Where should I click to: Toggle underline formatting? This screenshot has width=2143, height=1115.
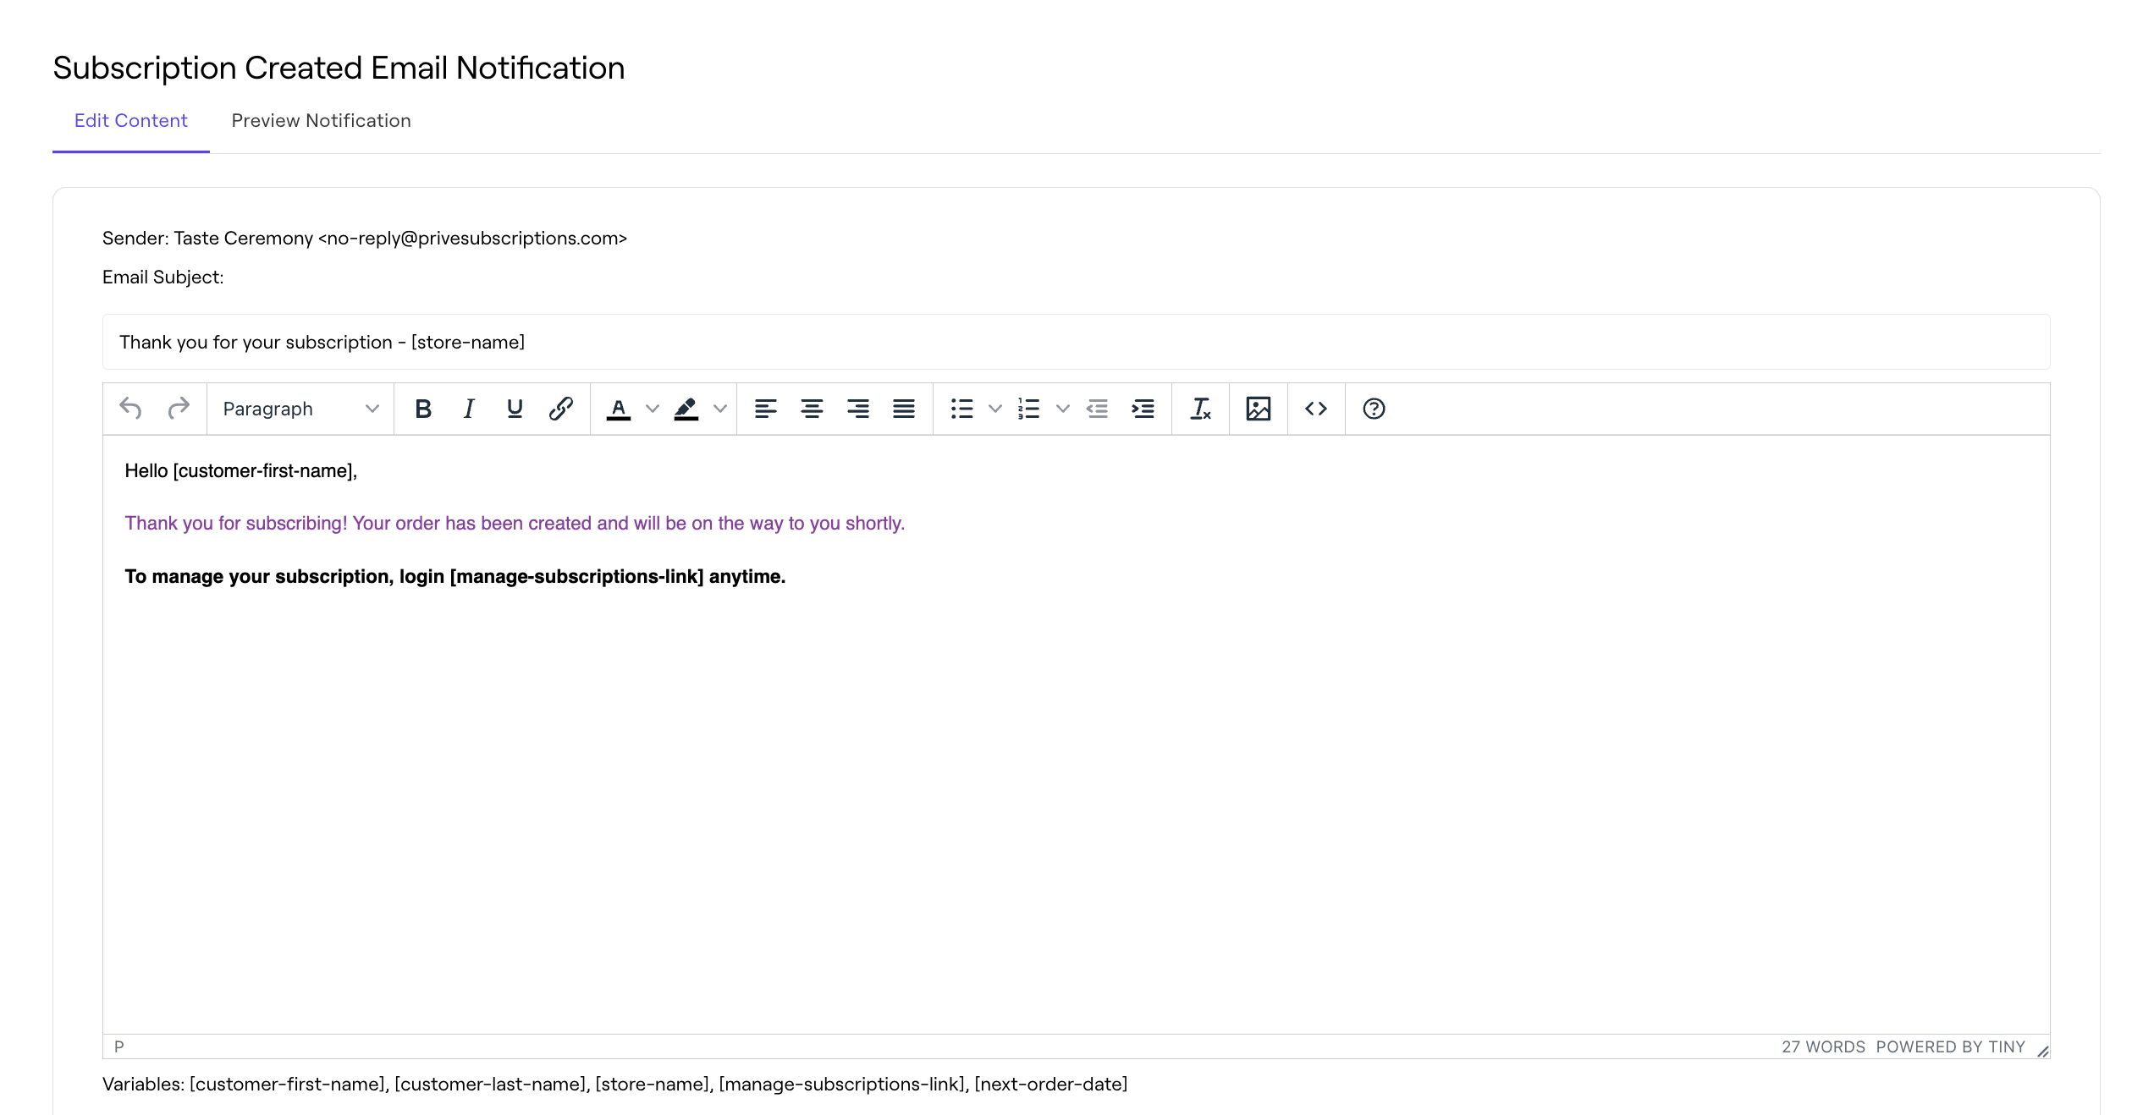point(515,409)
